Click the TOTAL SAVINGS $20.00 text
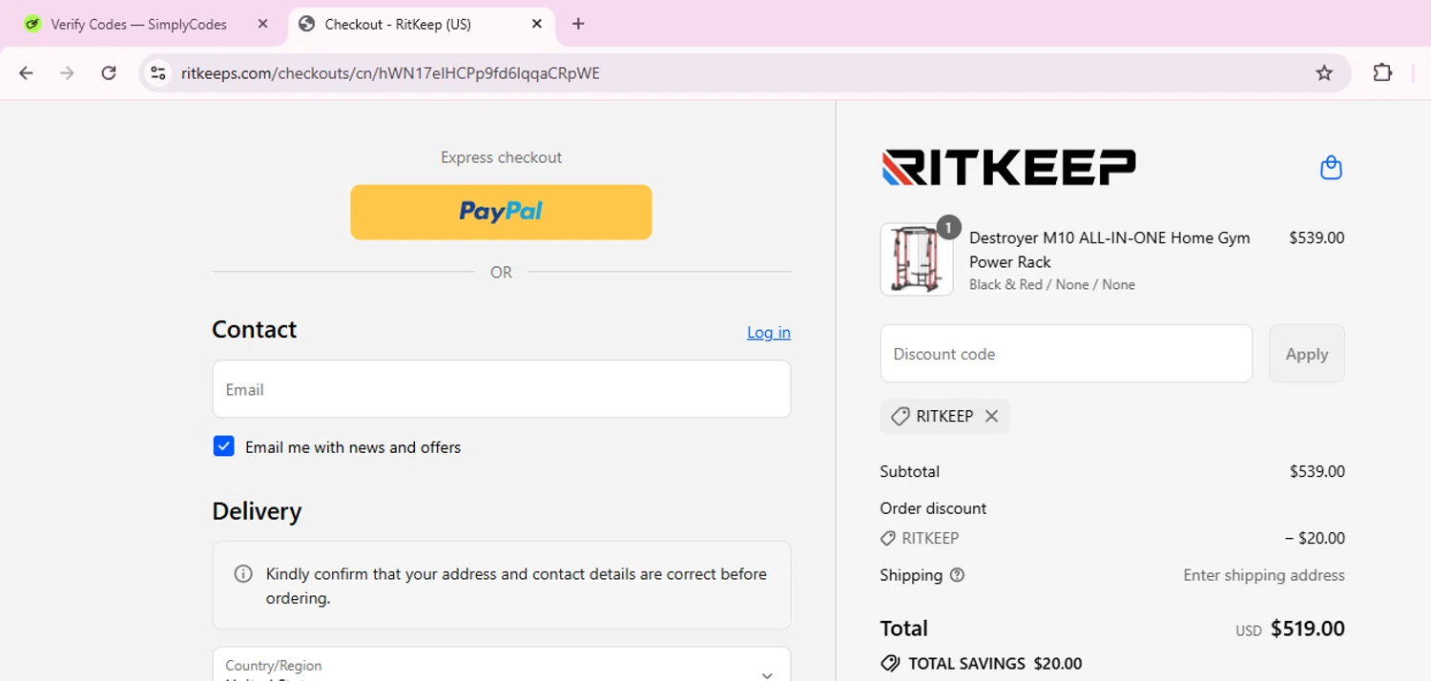The width and height of the screenshot is (1431, 681). tap(995, 664)
